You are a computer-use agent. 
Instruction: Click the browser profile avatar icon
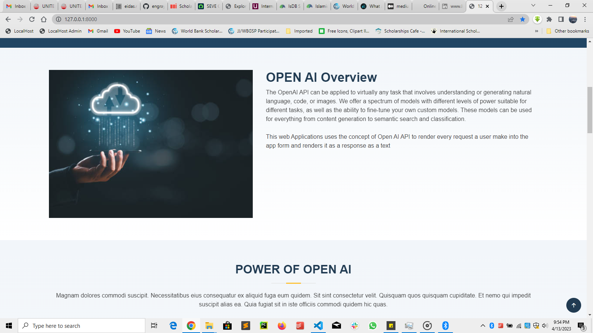[574, 19]
